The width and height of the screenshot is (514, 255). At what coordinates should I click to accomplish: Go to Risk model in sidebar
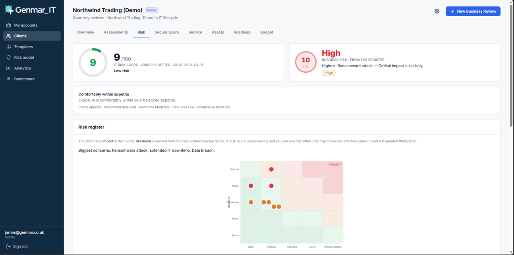click(x=32, y=57)
